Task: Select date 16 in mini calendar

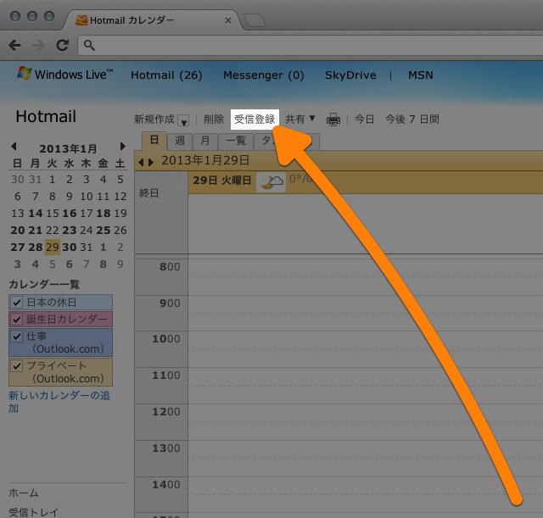Action: point(70,213)
